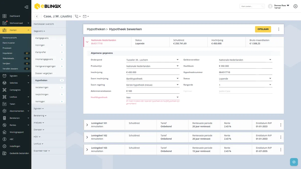Image resolution: width=301 pixels, height=169 pixels.
Task: Open the Geldverstrekker dropdown
Action: coord(245,60)
